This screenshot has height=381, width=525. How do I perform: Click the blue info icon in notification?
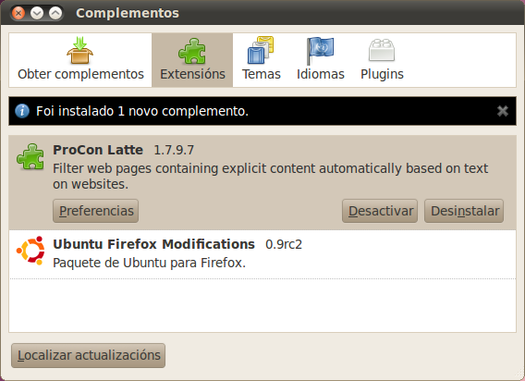22,111
